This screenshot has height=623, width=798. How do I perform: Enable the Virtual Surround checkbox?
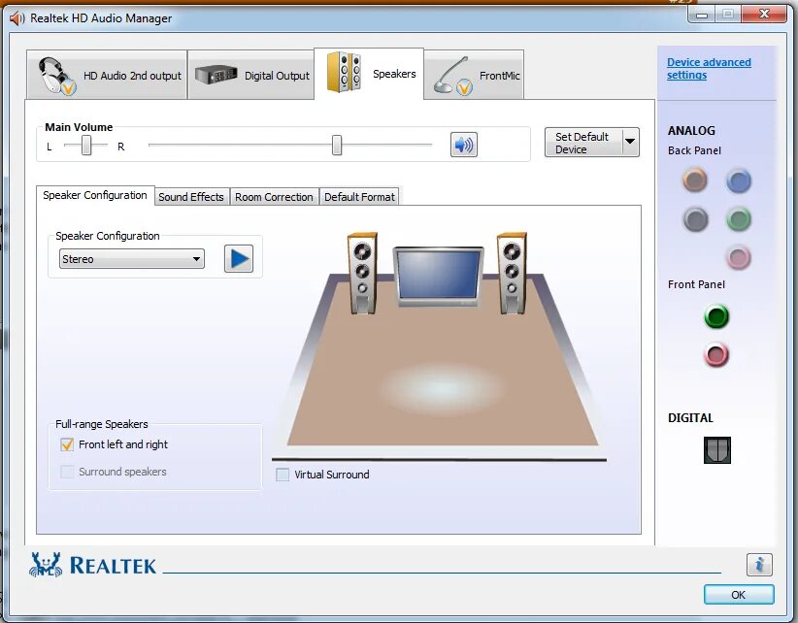coord(282,475)
